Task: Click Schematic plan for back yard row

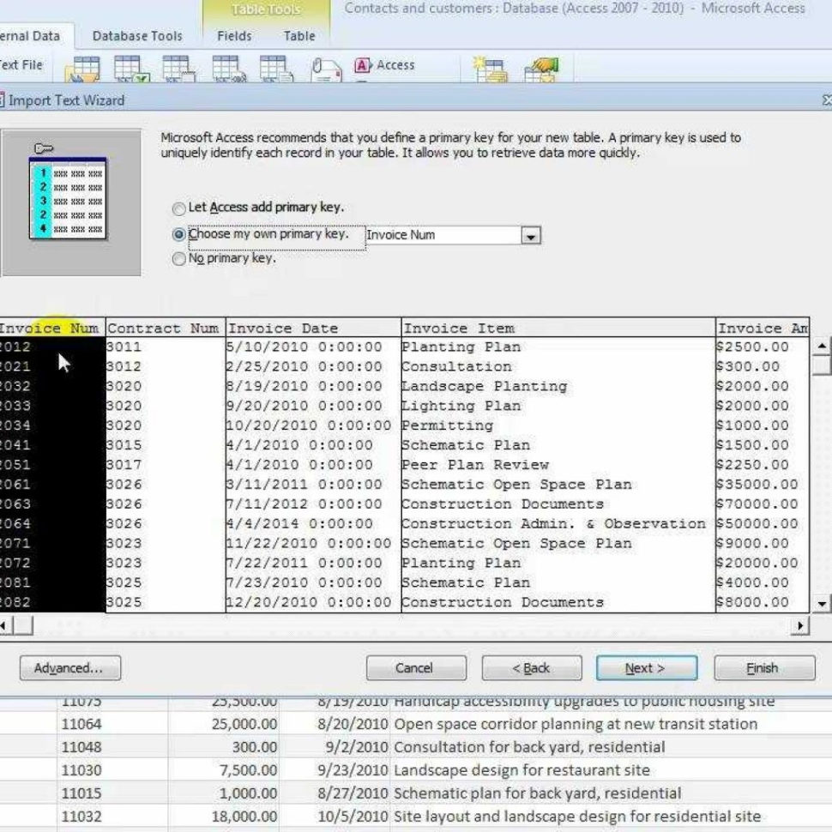Action: tap(538, 793)
